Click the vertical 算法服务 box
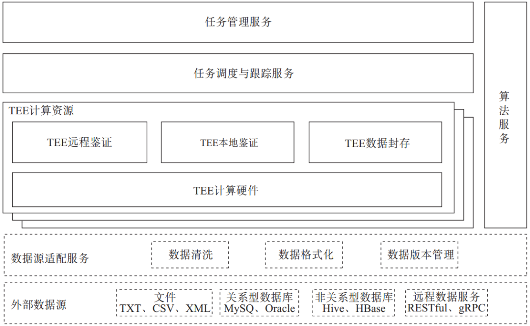This screenshot has height=326, width=530. coord(505,115)
